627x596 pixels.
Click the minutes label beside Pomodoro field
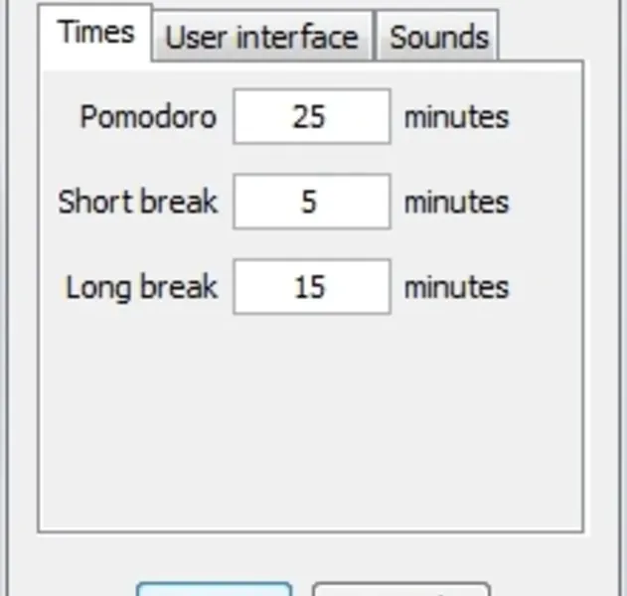pyautogui.click(x=455, y=116)
